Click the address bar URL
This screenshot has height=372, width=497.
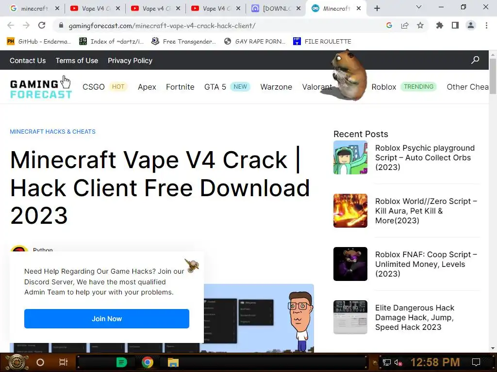(162, 26)
